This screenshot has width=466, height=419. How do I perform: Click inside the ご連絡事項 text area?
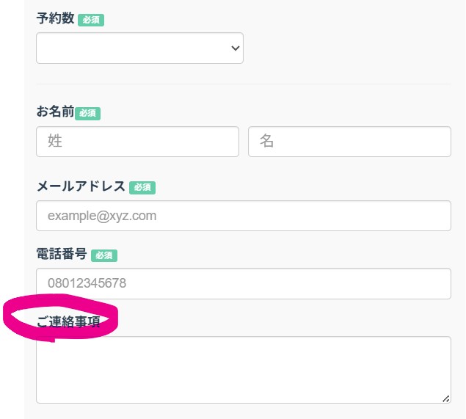click(244, 370)
